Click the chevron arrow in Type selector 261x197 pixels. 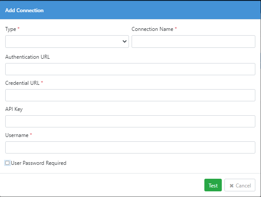pyautogui.click(x=125, y=41)
